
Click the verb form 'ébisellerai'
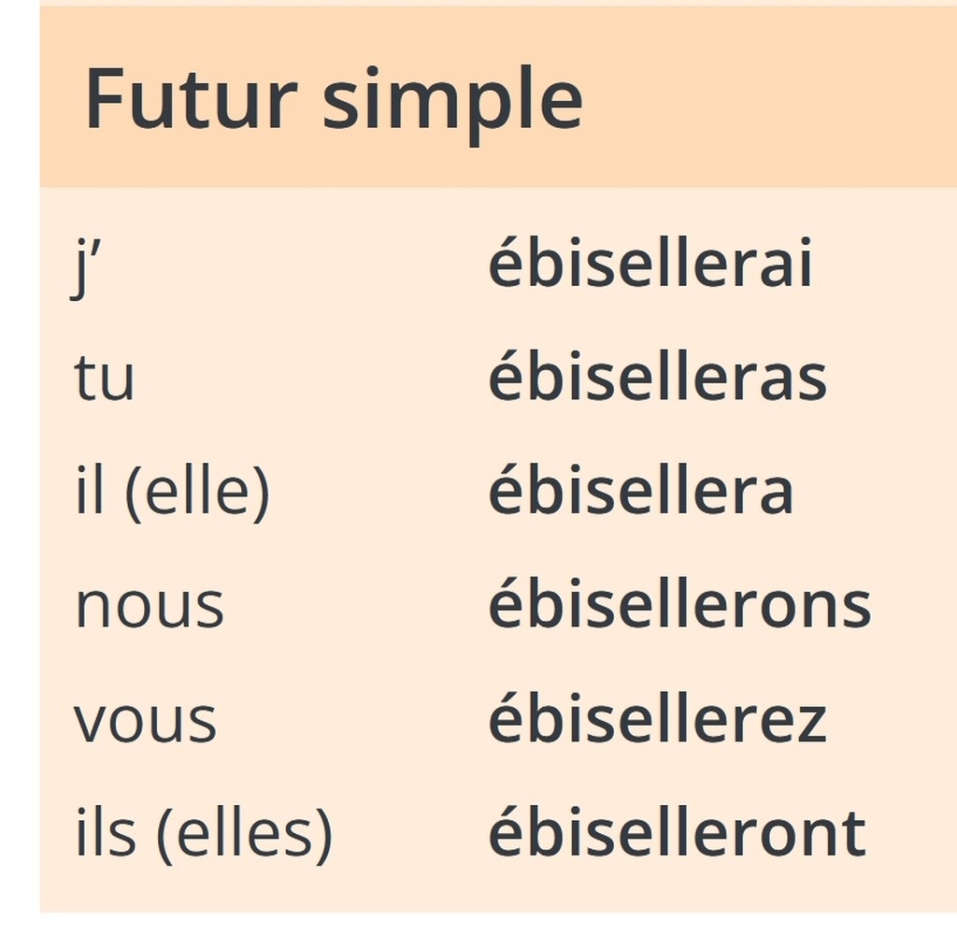point(650,266)
